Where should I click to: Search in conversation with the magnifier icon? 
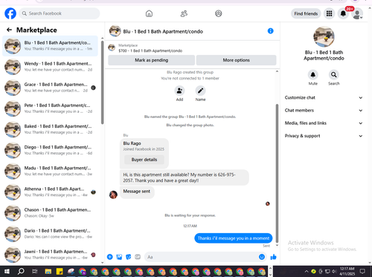[334, 74]
